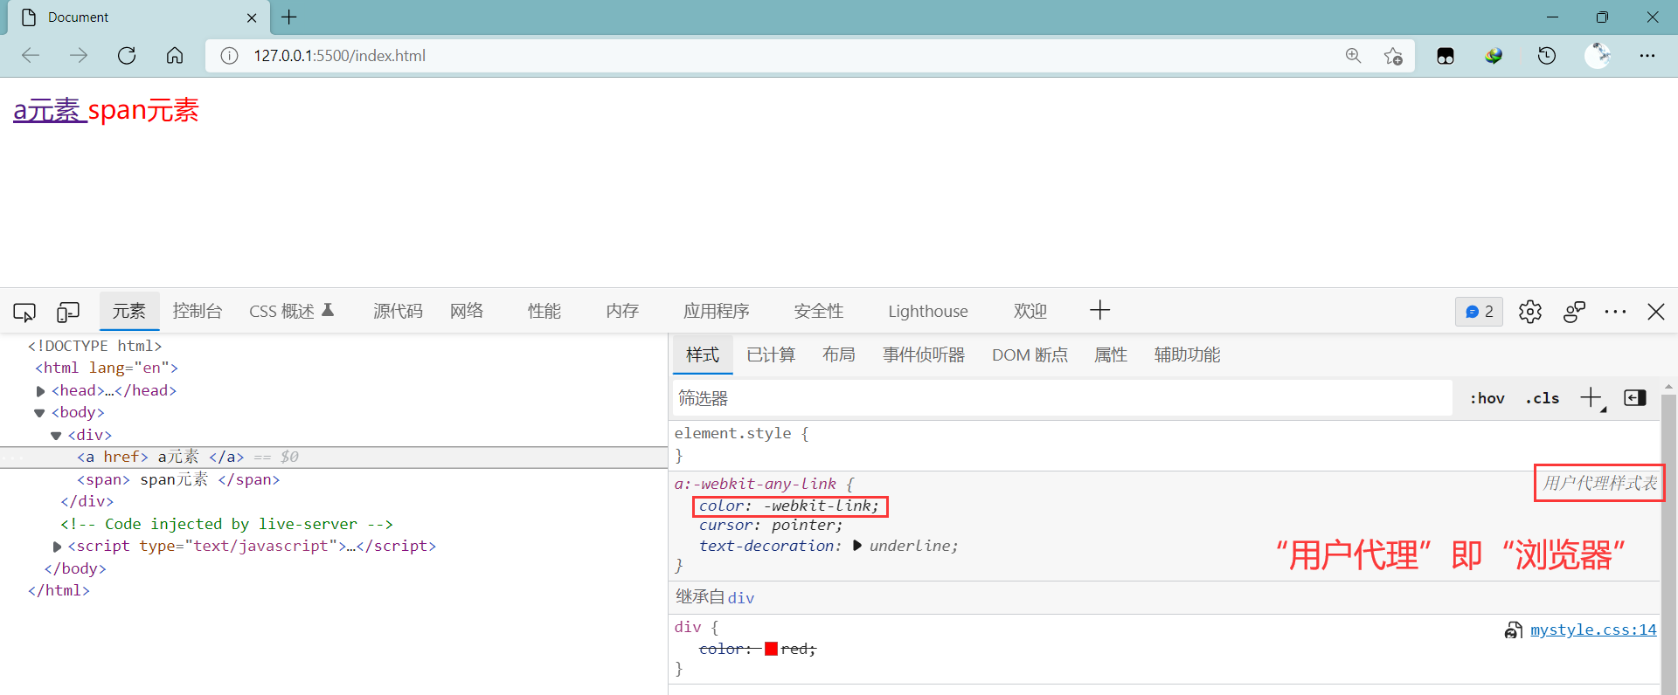Close the Document tab
This screenshot has width=1678, height=695.
[252, 17]
